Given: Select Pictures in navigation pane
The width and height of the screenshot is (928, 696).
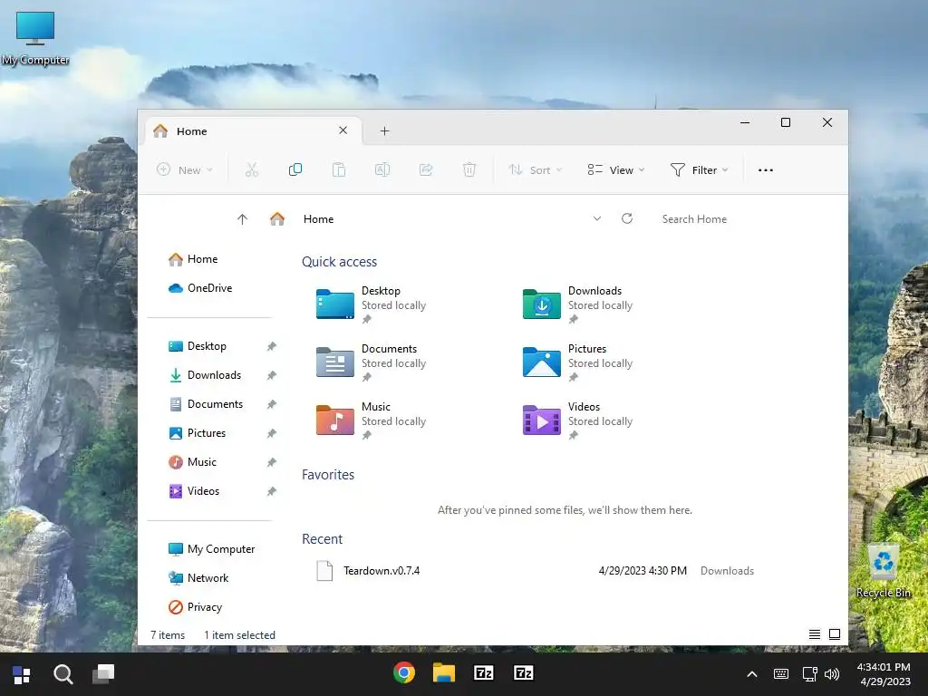Looking at the screenshot, I should tap(197, 433).
